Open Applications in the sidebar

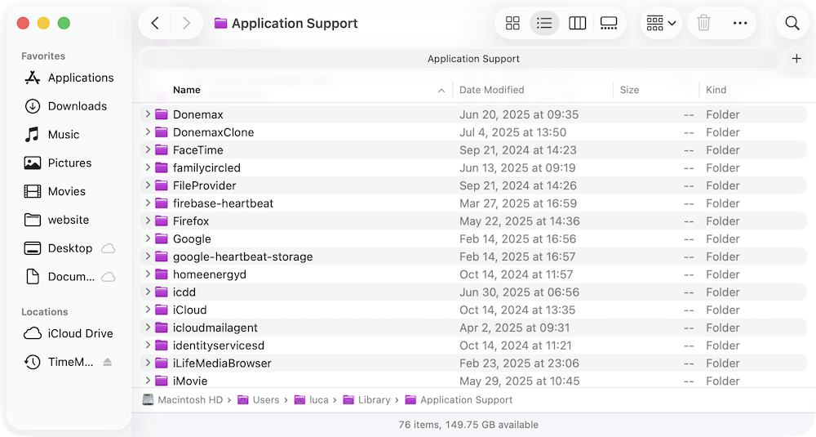[69, 78]
